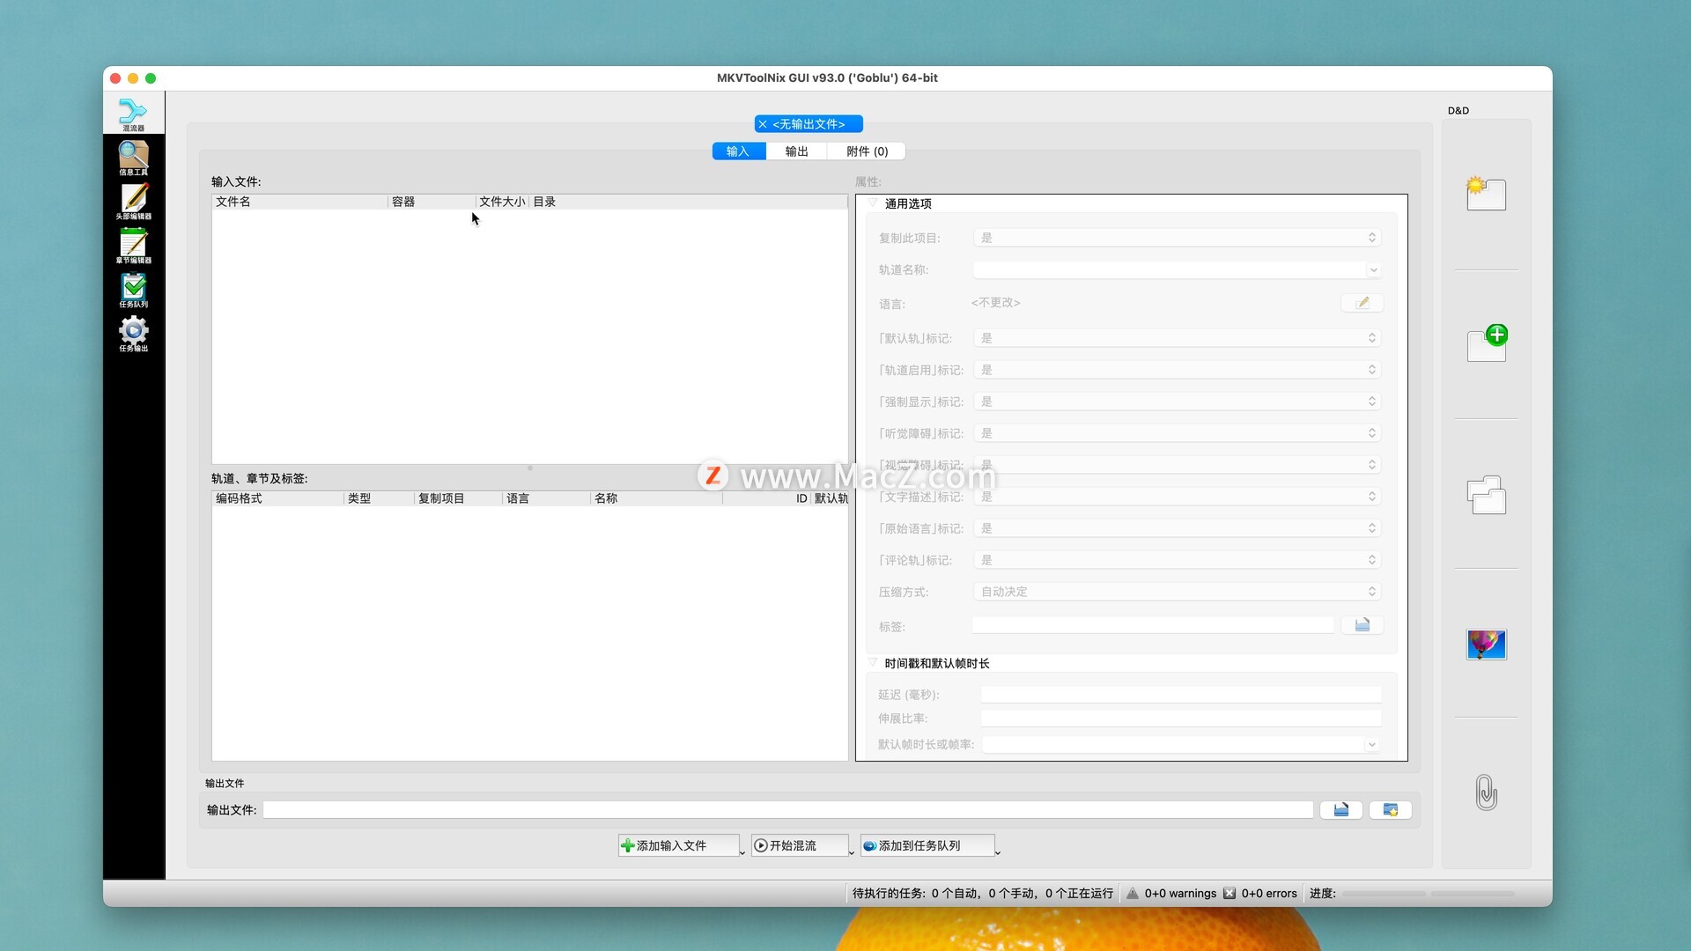This screenshot has width=1691, height=951.
Task: Open the 轨道名称 combo box arrow
Action: 1372,270
